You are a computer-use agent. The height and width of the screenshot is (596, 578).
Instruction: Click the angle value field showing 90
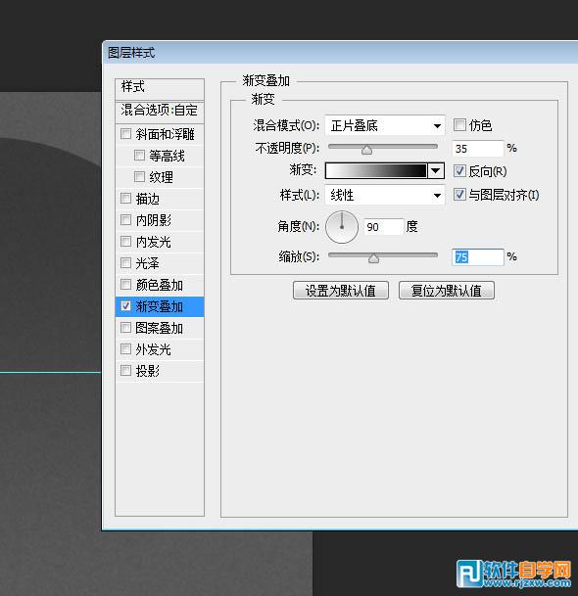point(383,227)
